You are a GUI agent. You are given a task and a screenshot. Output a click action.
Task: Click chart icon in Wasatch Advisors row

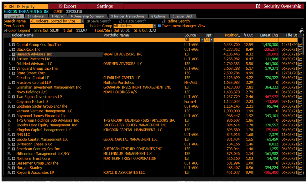300,54
